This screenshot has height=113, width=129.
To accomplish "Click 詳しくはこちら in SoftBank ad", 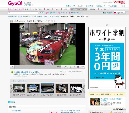I will (99, 77).
